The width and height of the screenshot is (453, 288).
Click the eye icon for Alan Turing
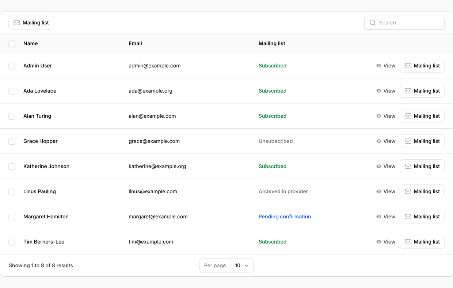tap(379, 116)
